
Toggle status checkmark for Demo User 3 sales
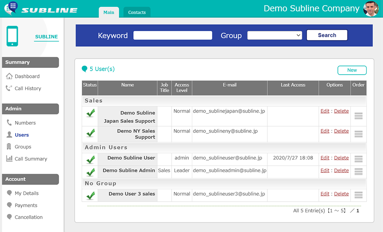(91, 195)
